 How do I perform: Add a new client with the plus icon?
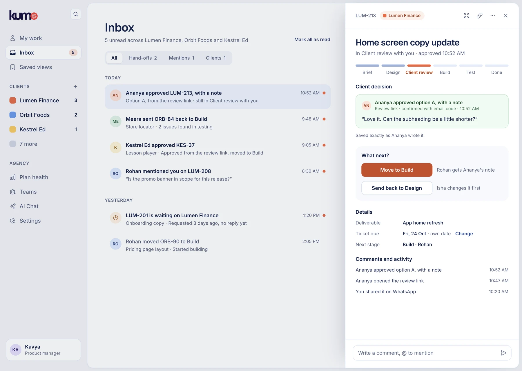[x=75, y=87]
